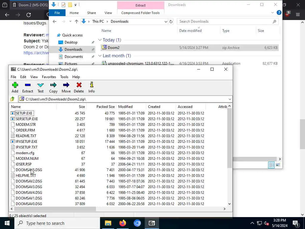Select the MODEM.STR file

tap(26, 124)
